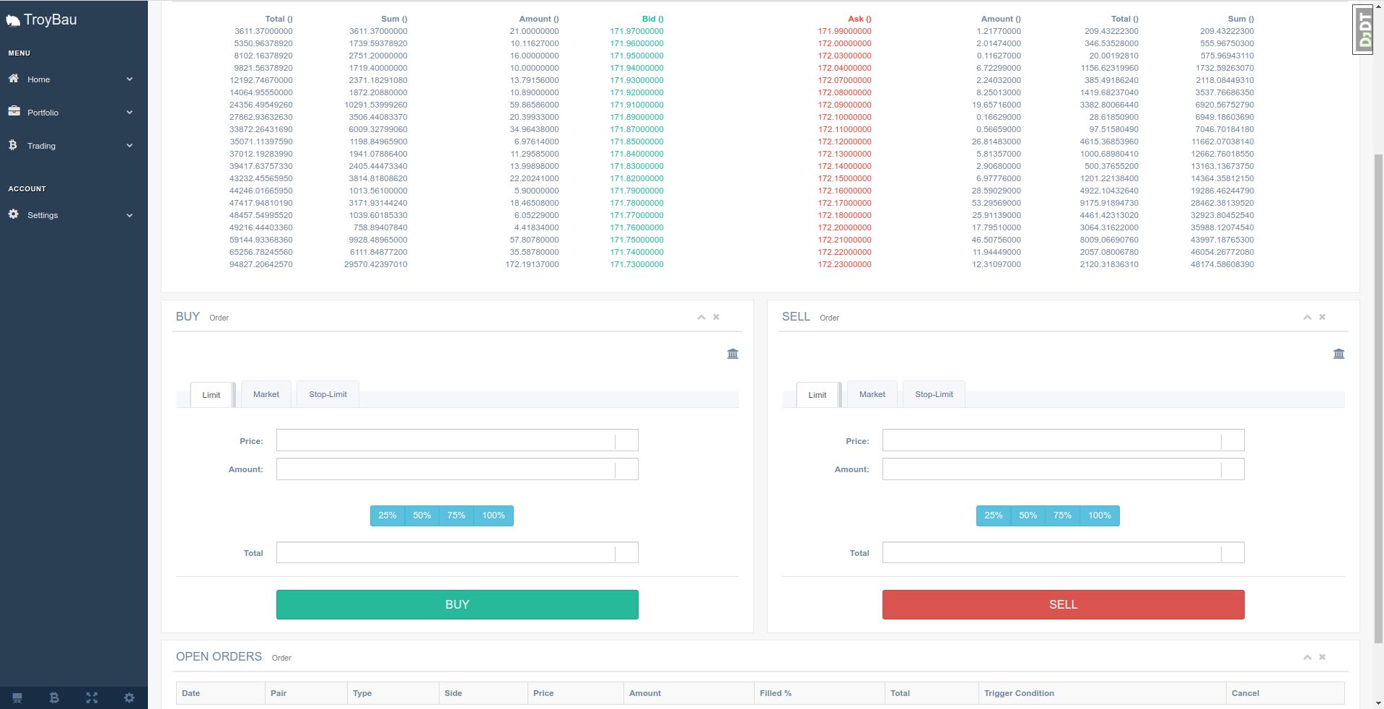
Task: Choose 50% in the SELL panel
Action: tap(1028, 516)
